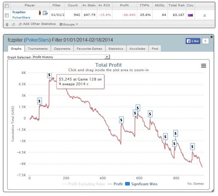This screenshot has height=196, width=218.
Task: Open the chart hamburger menu
Action: click(x=204, y=66)
